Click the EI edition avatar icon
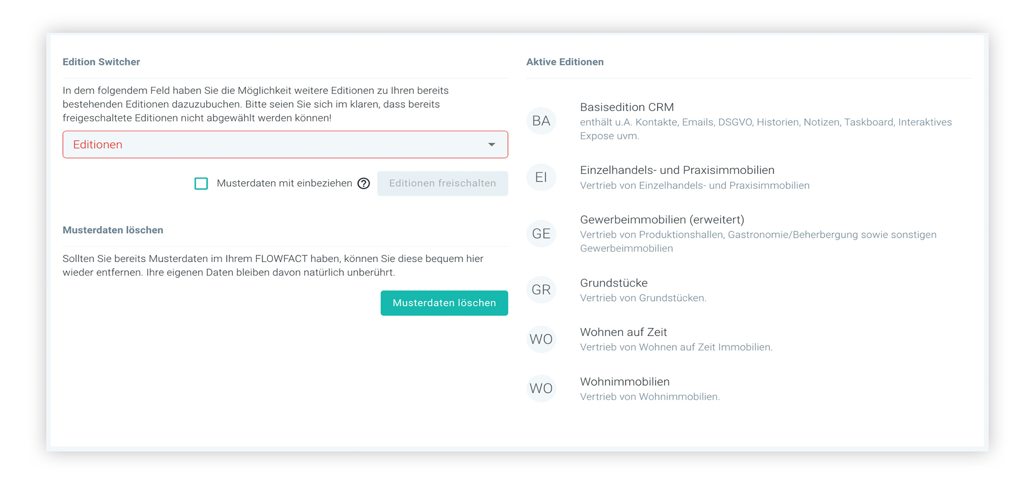This screenshot has height=484, width=1035. click(x=541, y=177)
